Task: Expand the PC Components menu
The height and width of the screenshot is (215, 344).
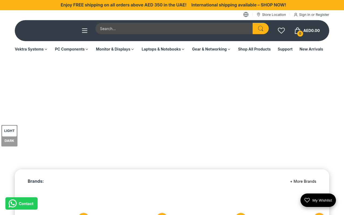Action: click(71, 49)
